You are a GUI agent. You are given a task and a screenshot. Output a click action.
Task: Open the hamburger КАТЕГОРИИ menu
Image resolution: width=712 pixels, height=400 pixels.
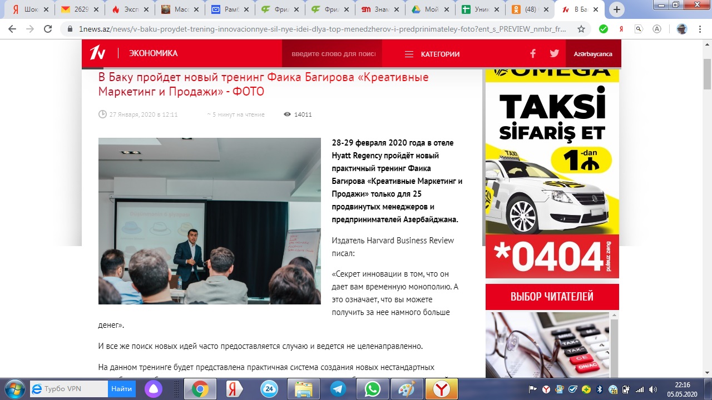click(432, 54)
